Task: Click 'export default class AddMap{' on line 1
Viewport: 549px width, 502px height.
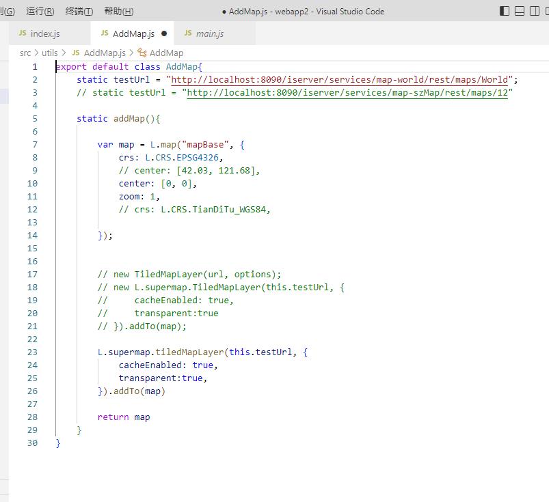Action: [x=129, y=66]
